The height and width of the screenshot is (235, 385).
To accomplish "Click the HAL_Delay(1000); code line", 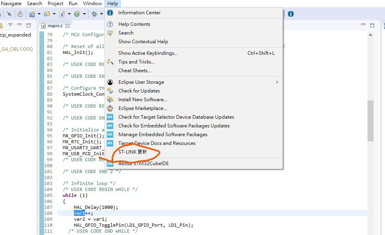I will click(x=96, y=207).
